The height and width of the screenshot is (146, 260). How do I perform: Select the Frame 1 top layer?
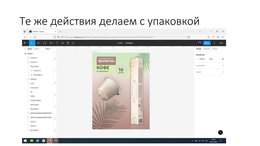click(30, 53)
